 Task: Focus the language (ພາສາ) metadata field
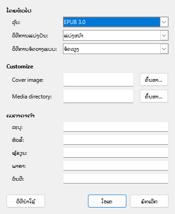click(116, 165)
